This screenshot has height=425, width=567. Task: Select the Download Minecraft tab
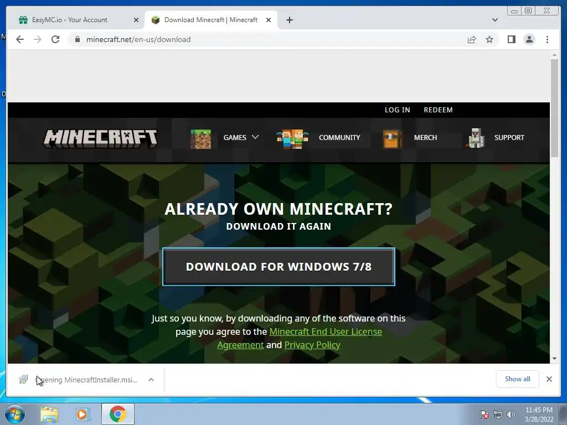tap(211, 20)
